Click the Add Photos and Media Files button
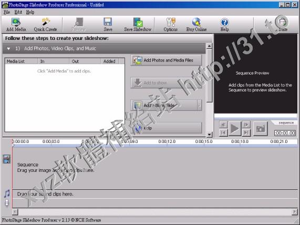 (x=166, y=60)
